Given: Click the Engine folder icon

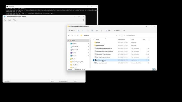Looking at the screenshot, I should [x=95, y=42].
